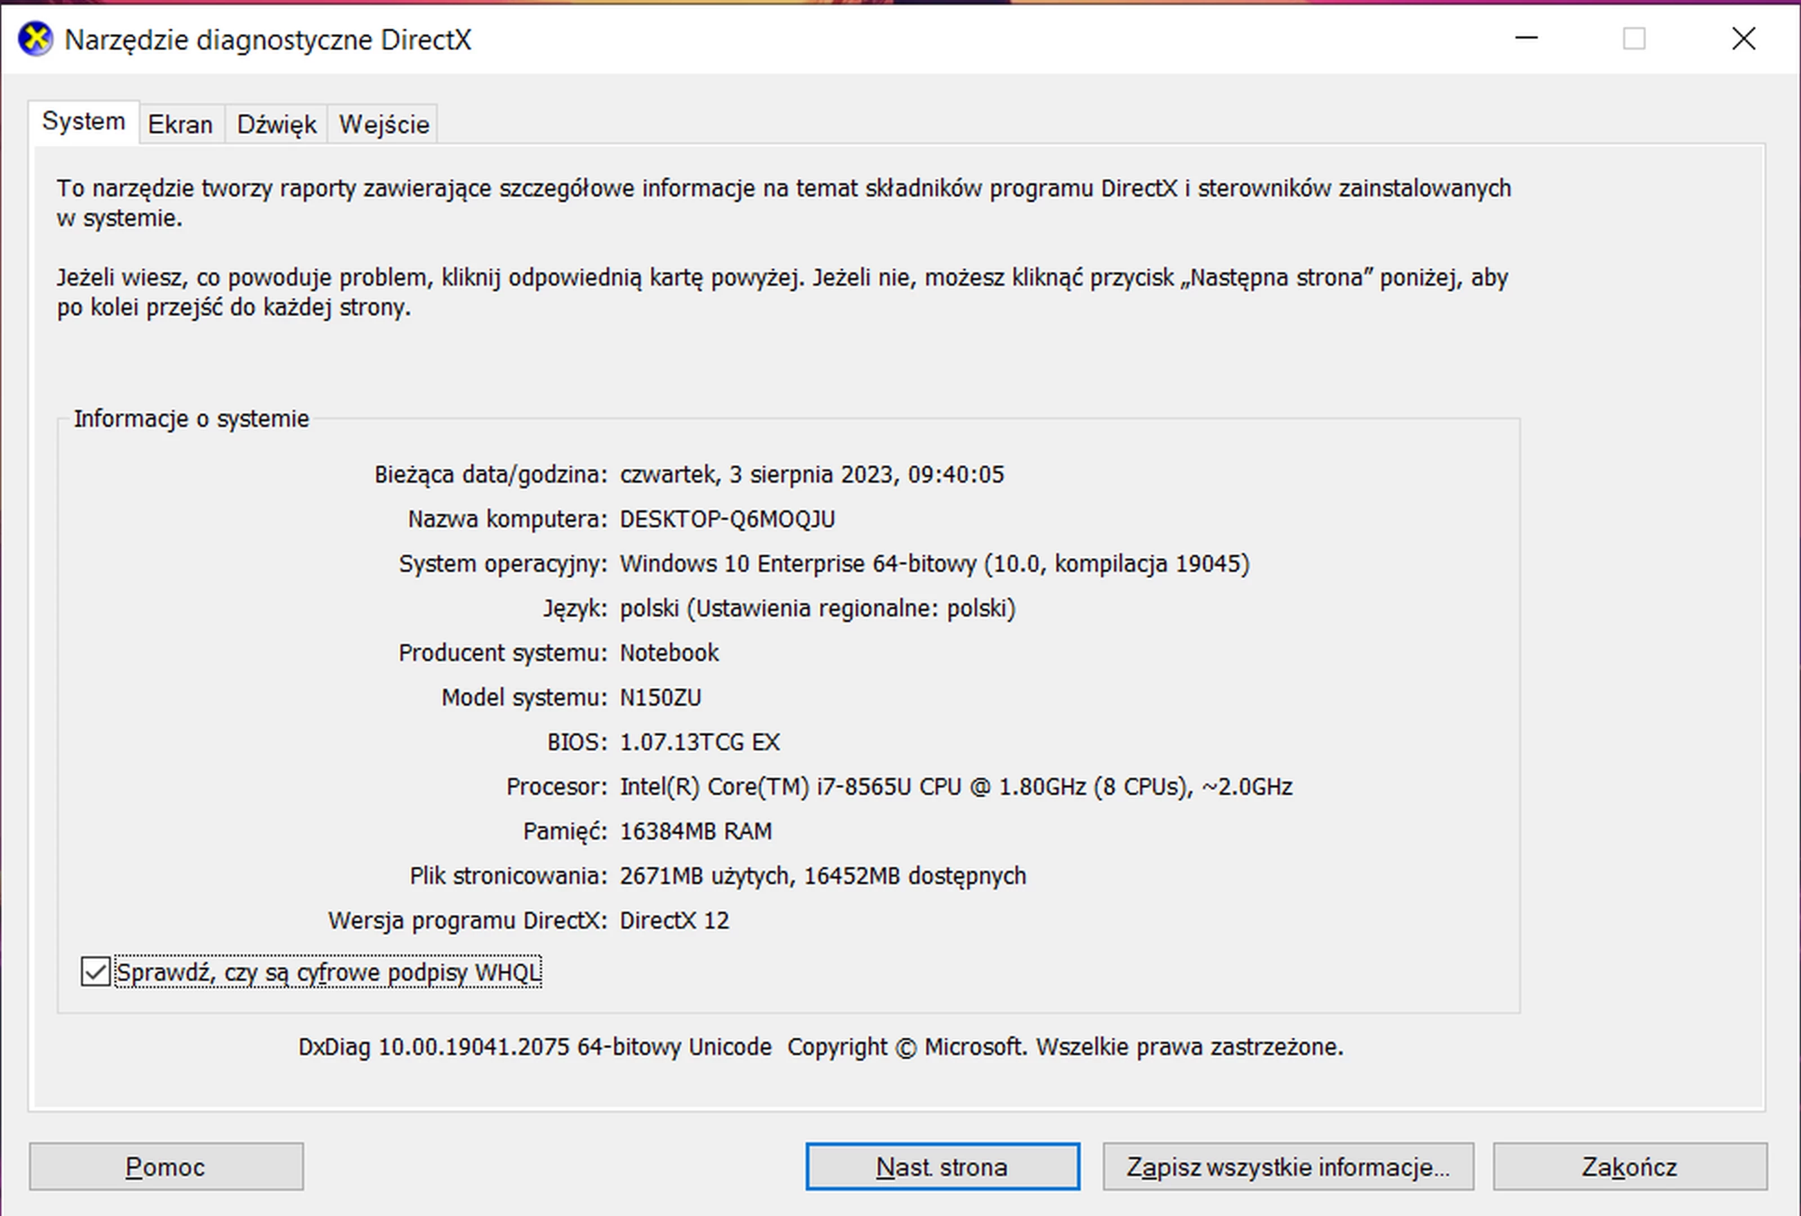Screen dimensions: 1801x1216
Task: Switch to the Ekran tab
Action: coord(180,124)
